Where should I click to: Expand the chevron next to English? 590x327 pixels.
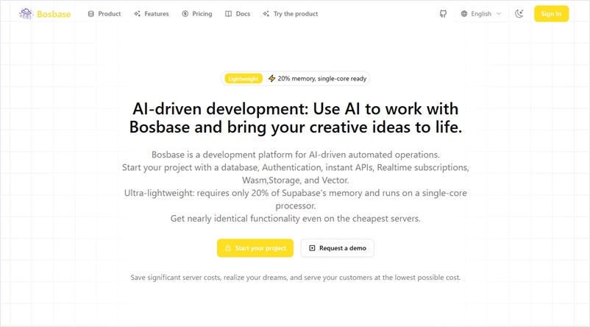point(499,14)
